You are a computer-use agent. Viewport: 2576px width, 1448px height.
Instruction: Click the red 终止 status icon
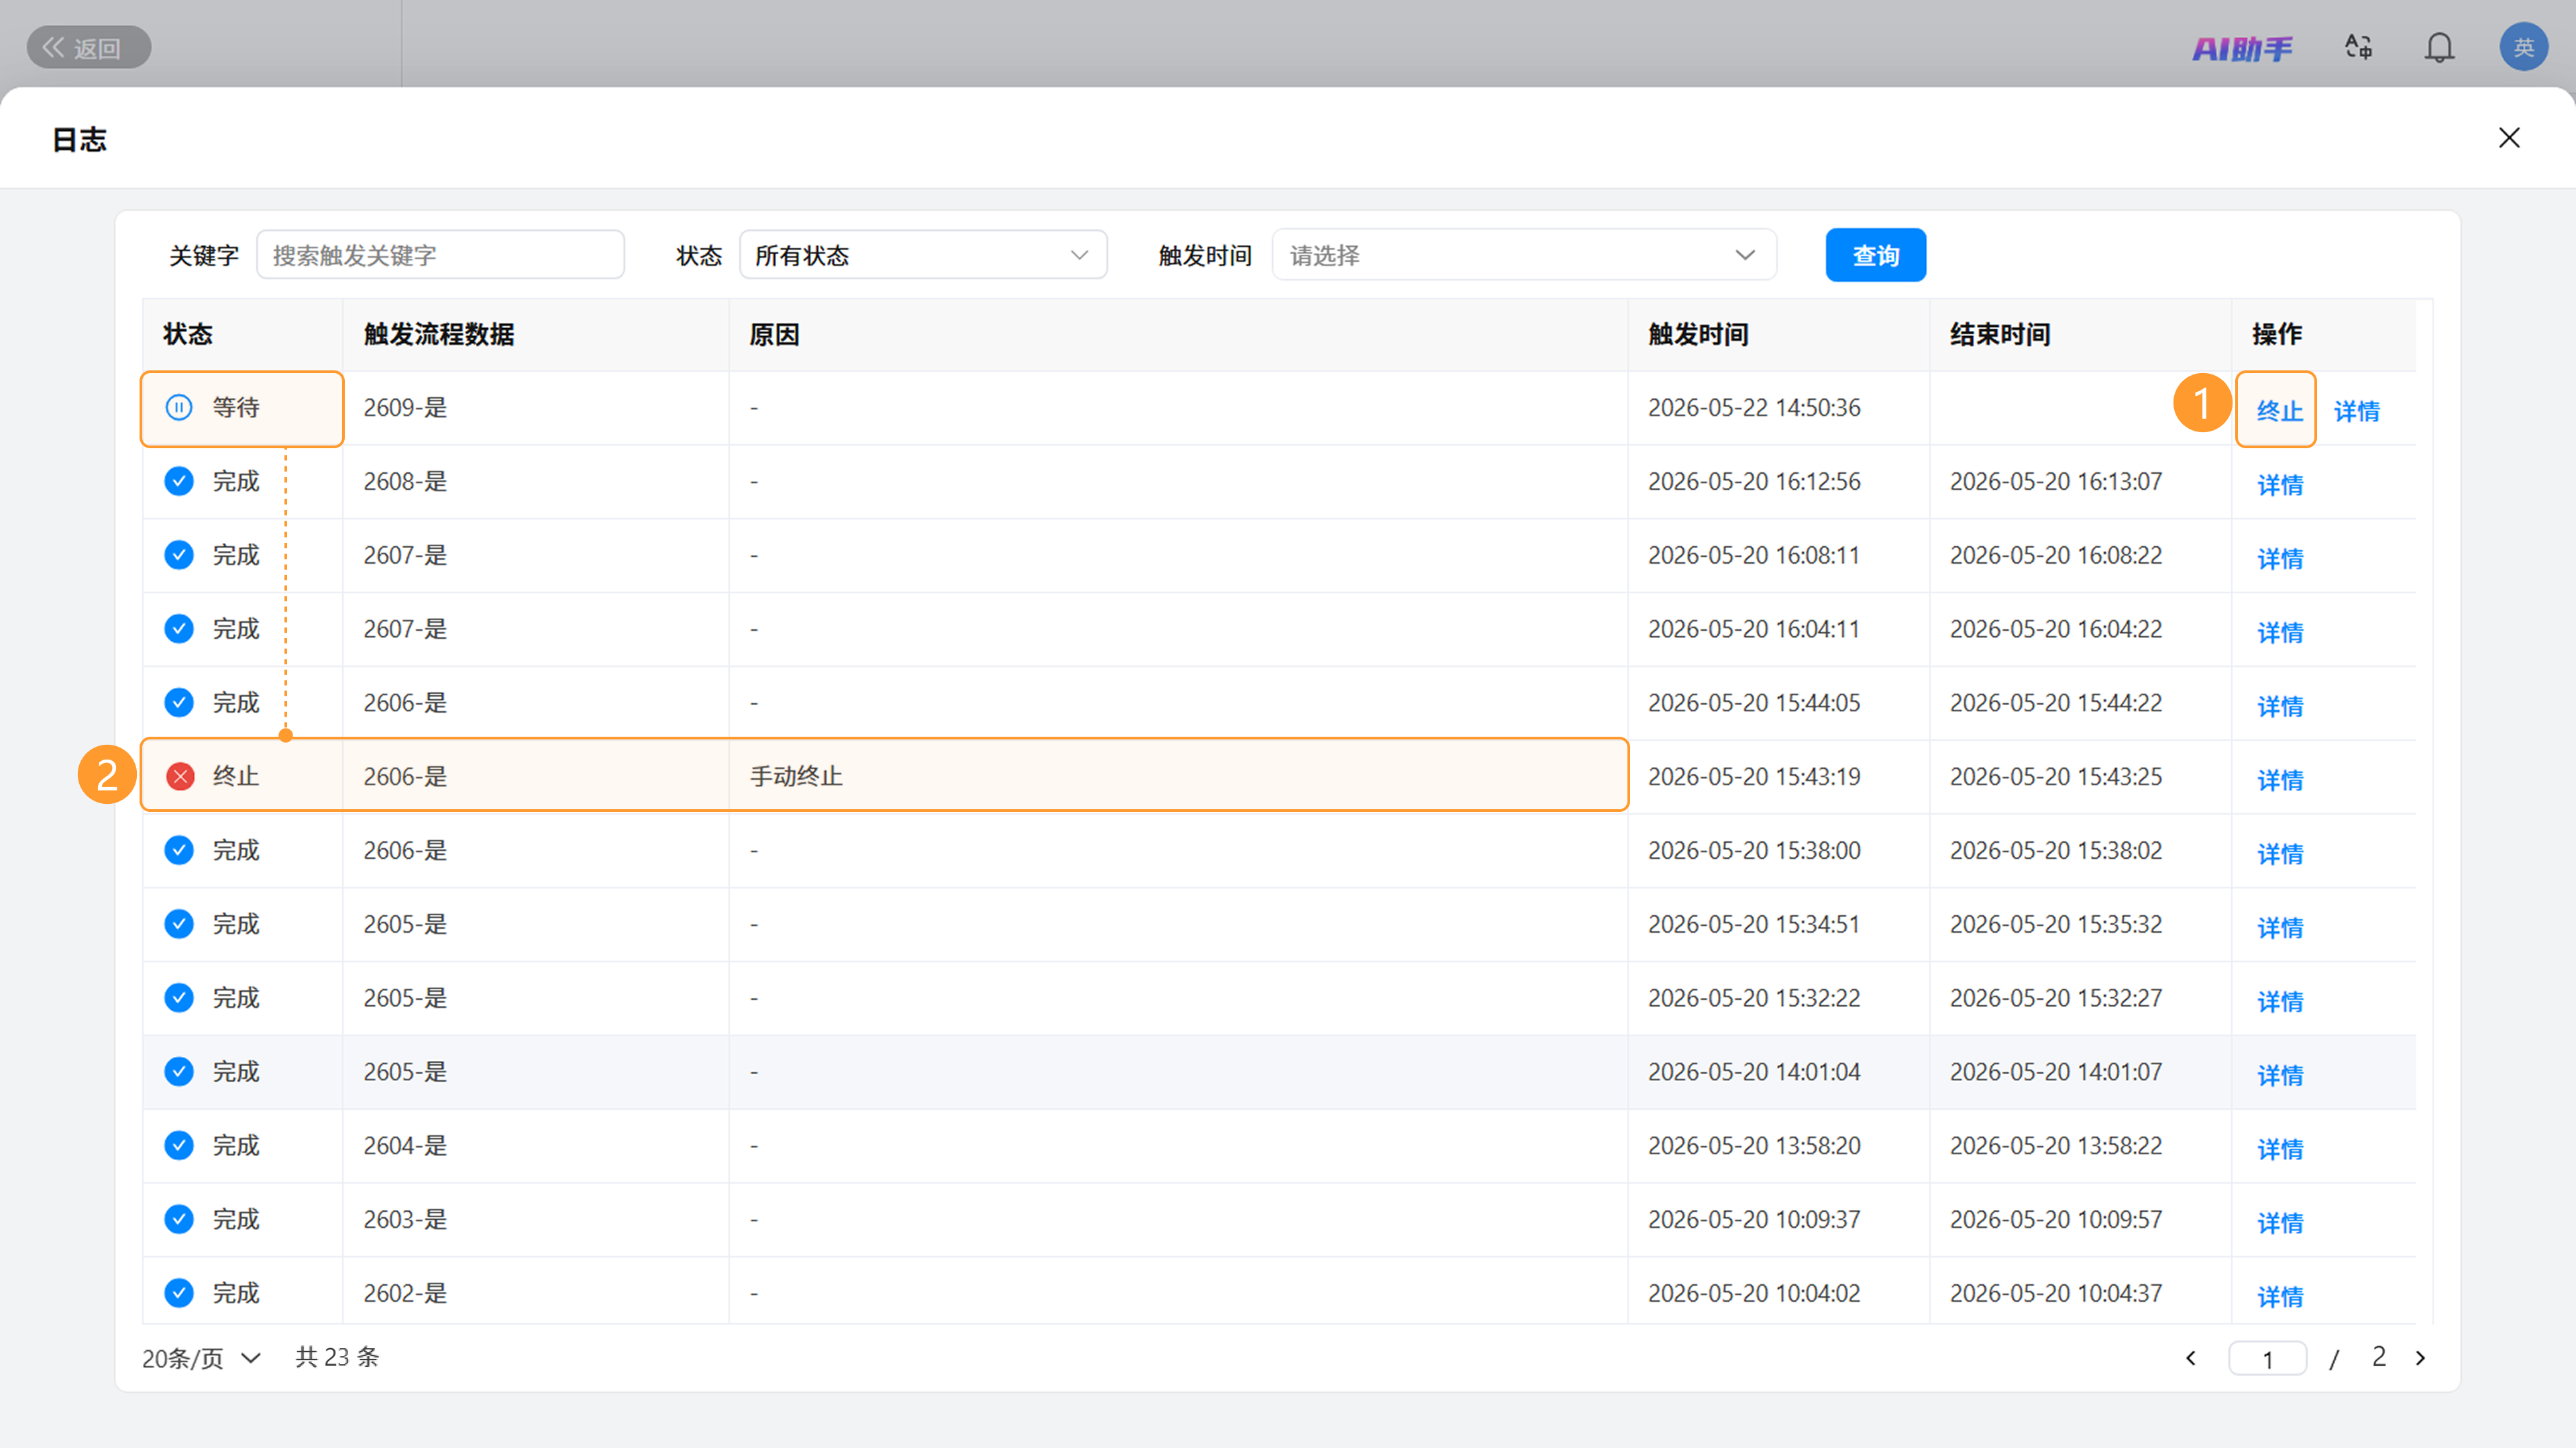click(x=180, y=776)
